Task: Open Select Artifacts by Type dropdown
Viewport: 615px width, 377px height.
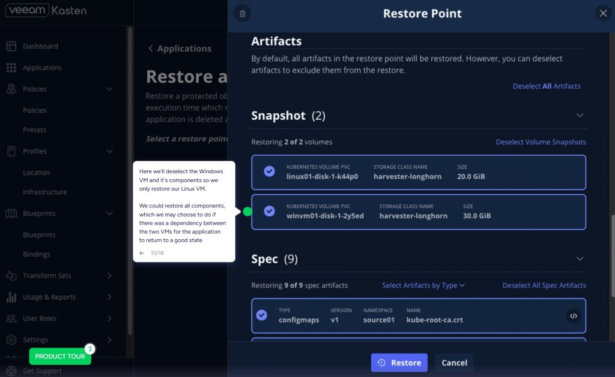Action: [423, 285]
